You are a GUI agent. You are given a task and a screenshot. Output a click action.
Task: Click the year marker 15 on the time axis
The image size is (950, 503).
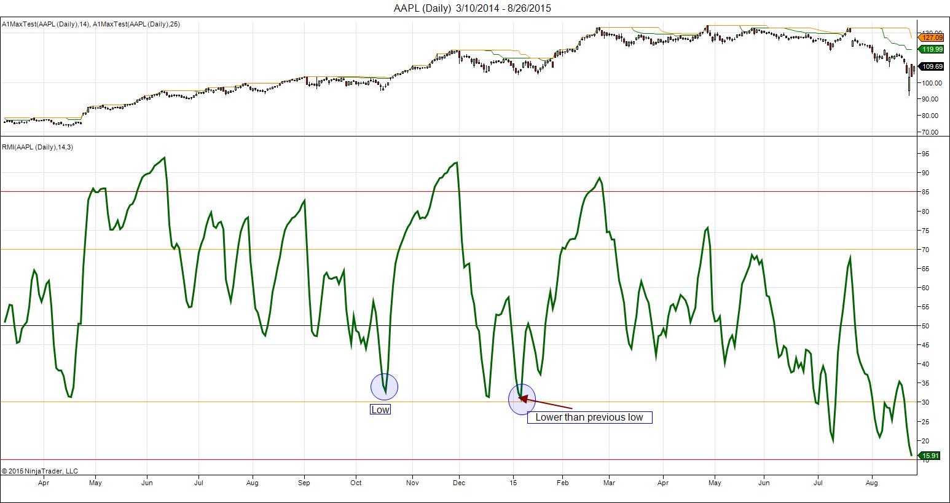point(514,483)
